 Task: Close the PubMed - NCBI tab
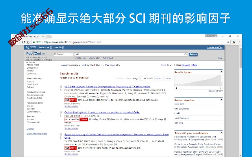pyautogui.click(x=43, y=37)
